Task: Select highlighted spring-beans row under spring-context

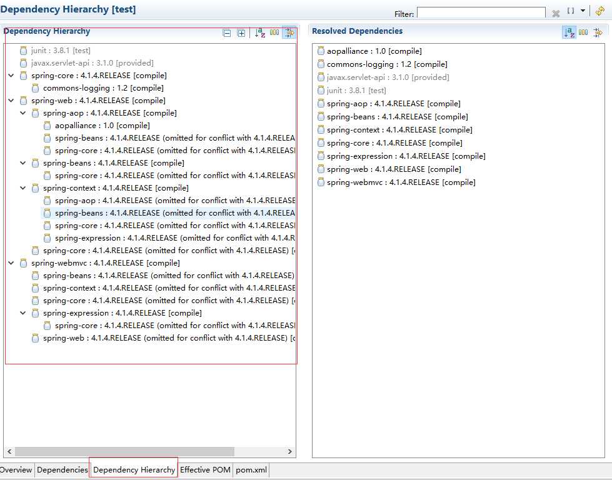Action: pyautogui.click(x=175, y=212)
